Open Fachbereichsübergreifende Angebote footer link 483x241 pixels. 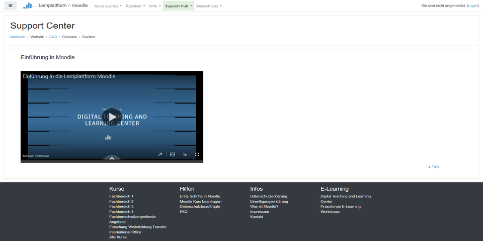(x=132, y=219)
